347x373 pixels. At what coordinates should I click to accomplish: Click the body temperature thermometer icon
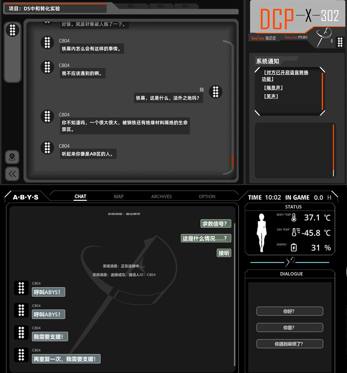(294, 218)
